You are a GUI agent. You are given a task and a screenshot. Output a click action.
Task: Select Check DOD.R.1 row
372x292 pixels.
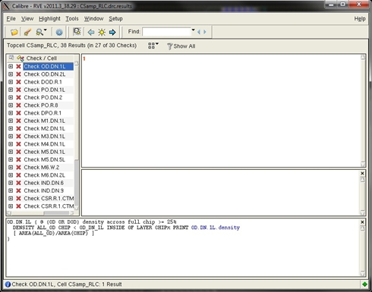(43, 82)
